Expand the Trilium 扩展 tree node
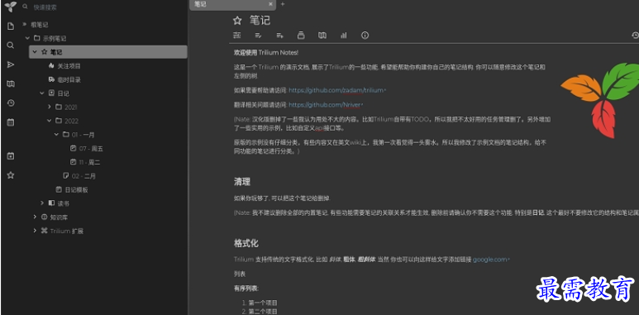 pos(35,231)
